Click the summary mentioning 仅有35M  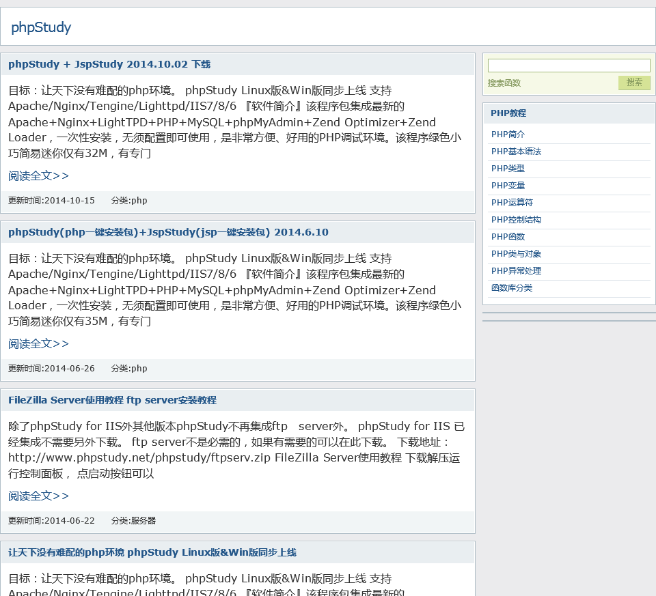pyautogui.click(x=234, y=290)
